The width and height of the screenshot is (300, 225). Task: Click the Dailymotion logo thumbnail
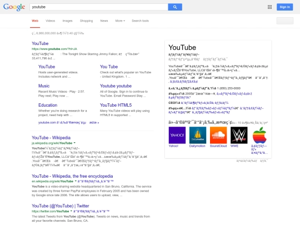point(198,135)
